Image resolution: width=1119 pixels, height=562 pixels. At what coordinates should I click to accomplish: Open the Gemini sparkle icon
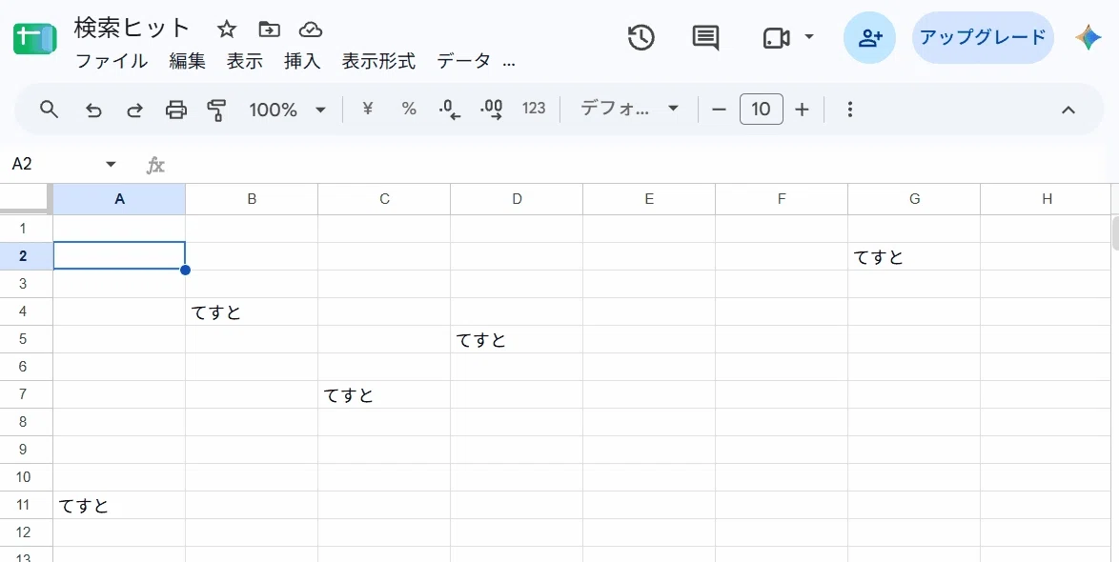click(x=1088, y=38)
